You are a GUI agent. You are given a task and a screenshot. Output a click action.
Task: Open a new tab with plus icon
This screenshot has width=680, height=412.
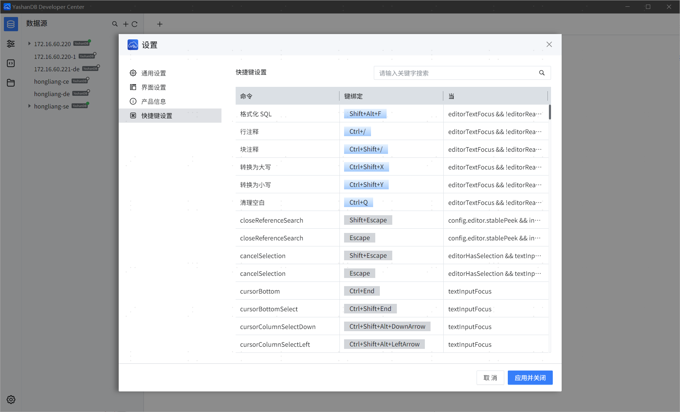[160, 24]
